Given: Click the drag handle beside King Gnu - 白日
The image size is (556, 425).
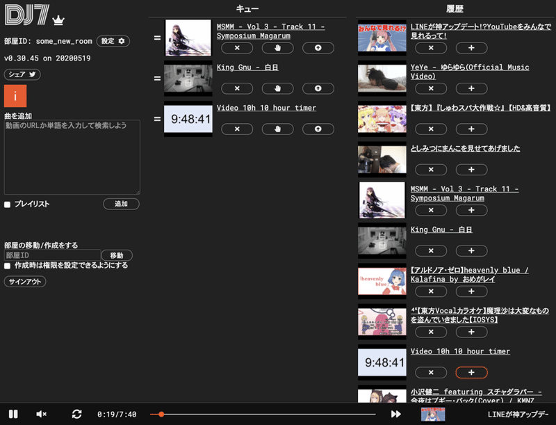Looking at the screenshot, I should [156, 77].
